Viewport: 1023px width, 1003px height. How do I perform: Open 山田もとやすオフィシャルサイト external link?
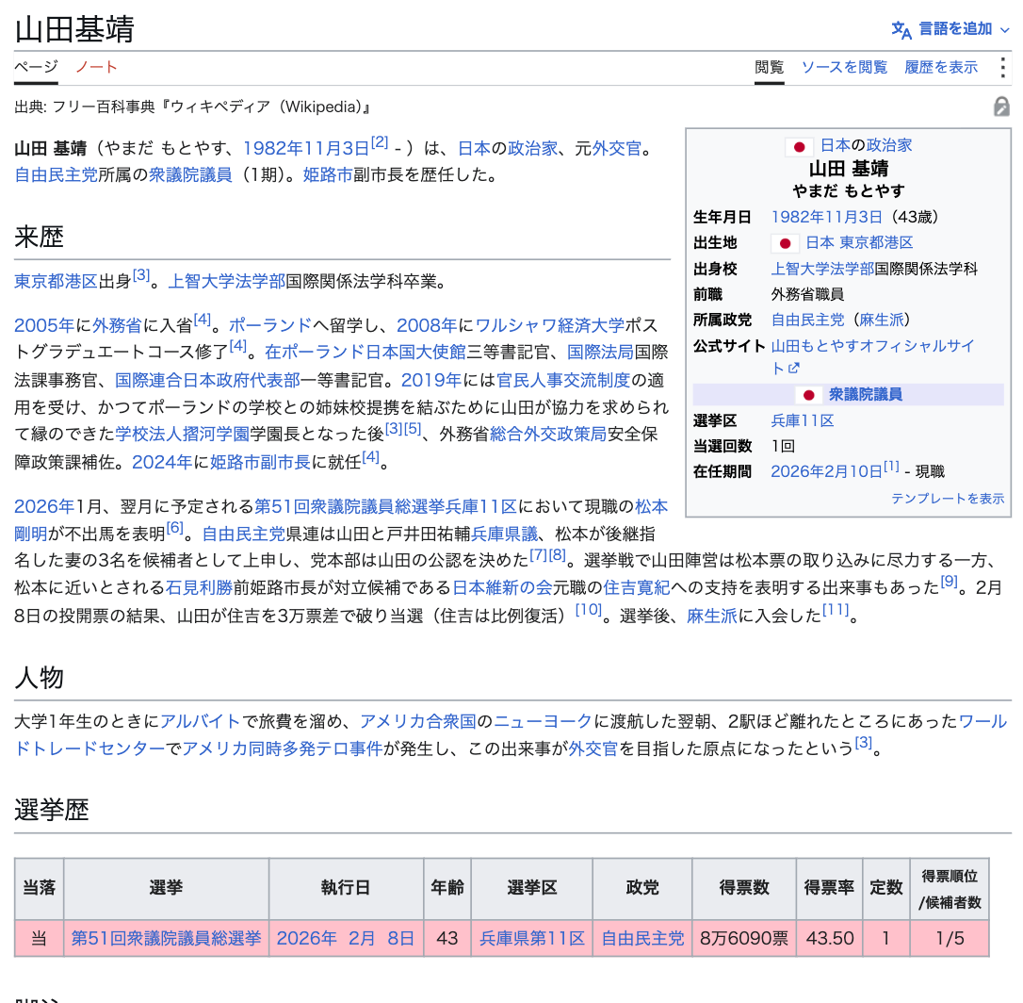tap(872, 356)
